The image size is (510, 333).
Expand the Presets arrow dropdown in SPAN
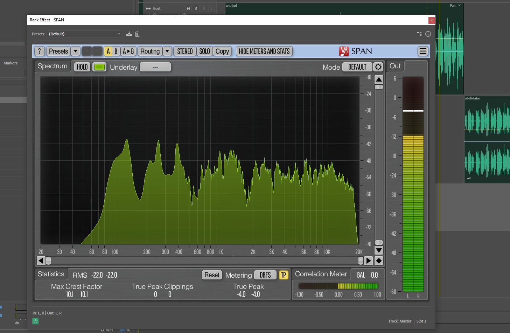point(75,51)
